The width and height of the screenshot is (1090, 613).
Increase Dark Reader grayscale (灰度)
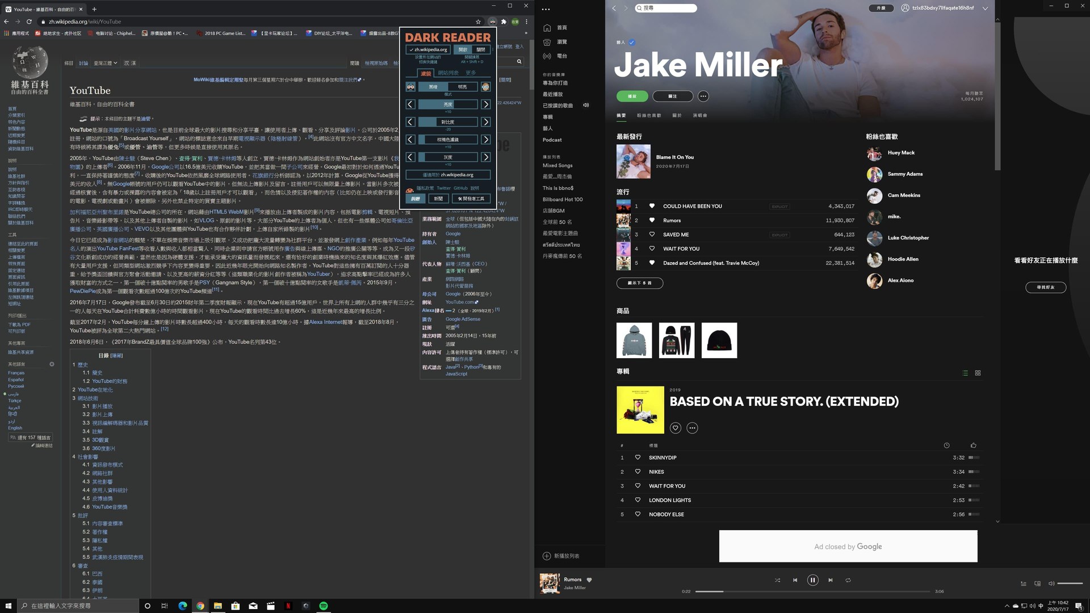pos(485,157)
